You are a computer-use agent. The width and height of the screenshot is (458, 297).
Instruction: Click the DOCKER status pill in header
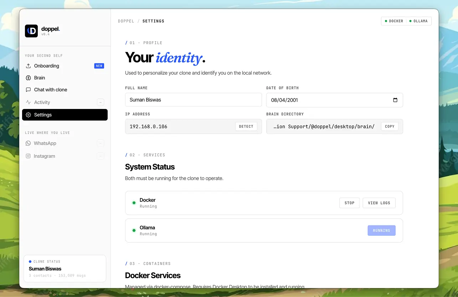click(394, 21)
